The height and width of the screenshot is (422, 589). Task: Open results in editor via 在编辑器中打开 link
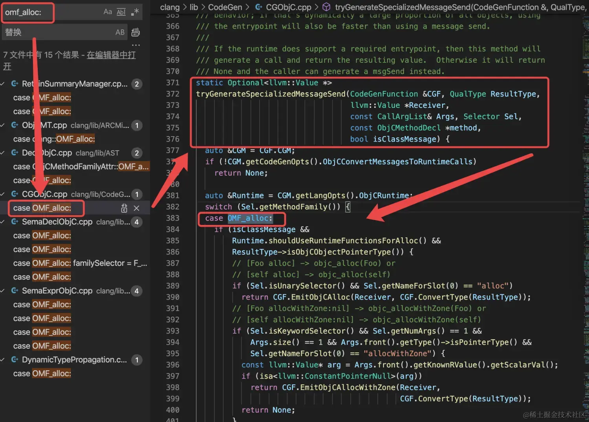click(111, 55)
